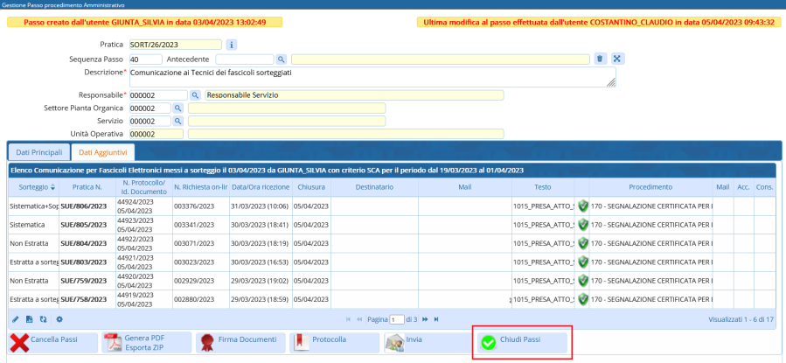Go to the next results page
Viewport: 786px width, 363px height.
[x=424, y=319]
